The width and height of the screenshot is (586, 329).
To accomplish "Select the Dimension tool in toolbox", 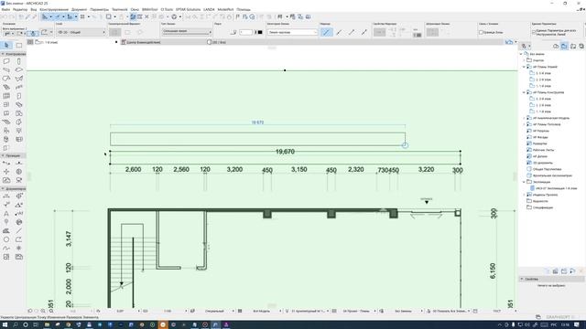I will pos(6,196).
